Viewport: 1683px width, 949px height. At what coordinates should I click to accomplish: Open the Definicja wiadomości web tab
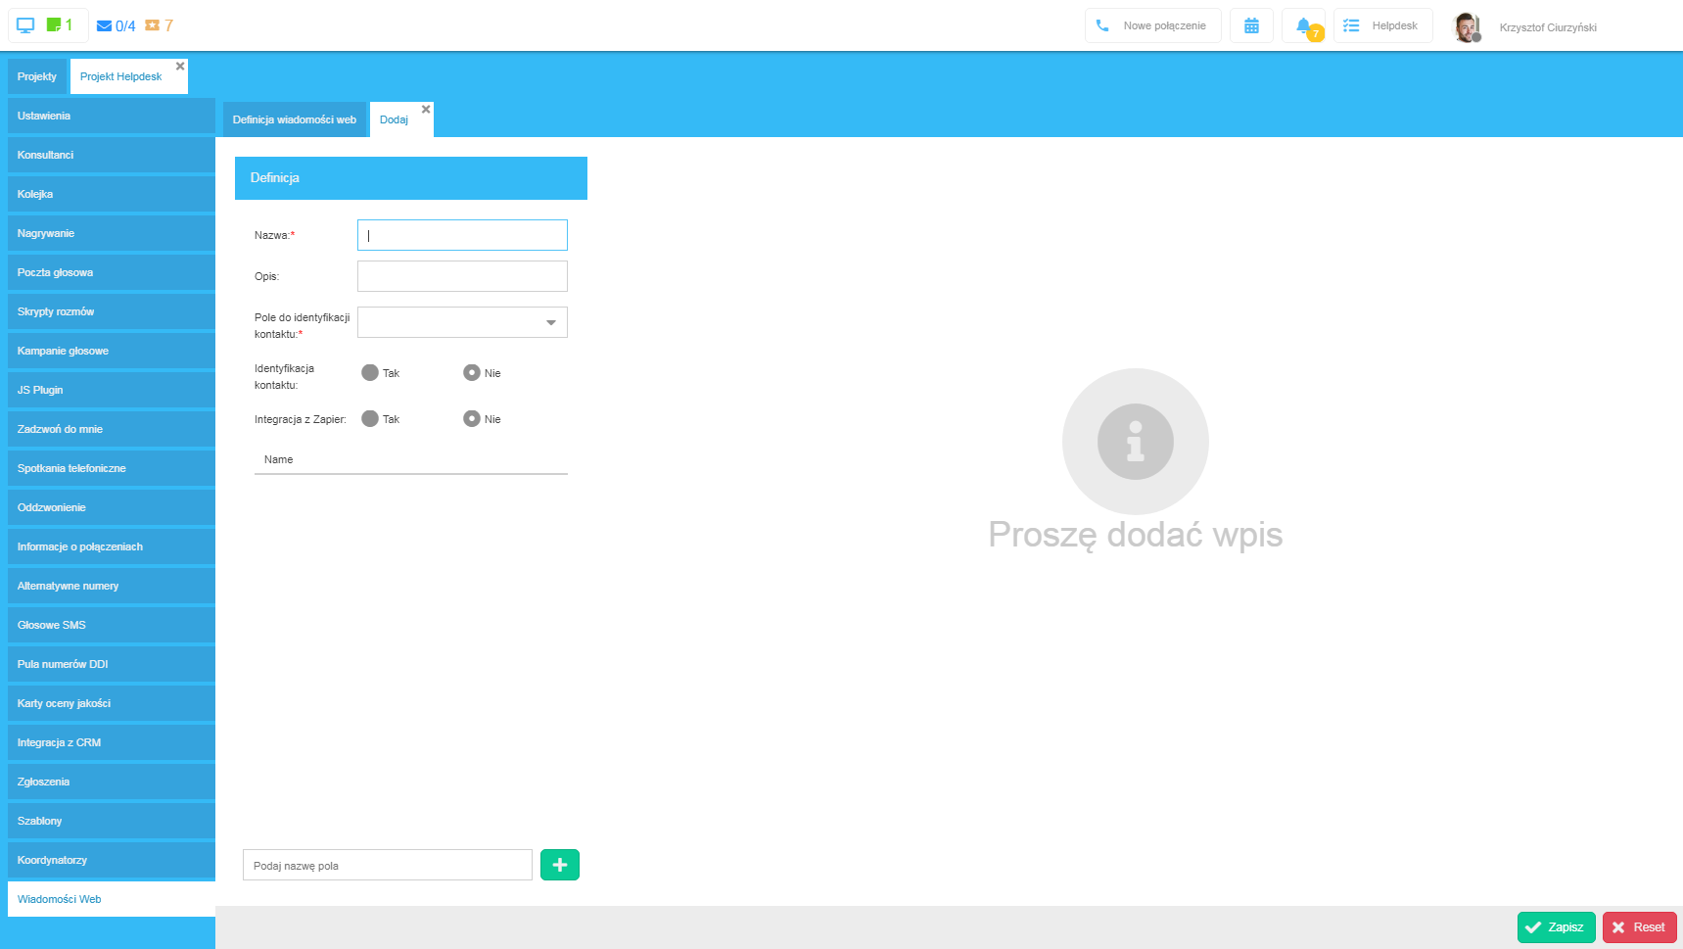tap(295, 119)
